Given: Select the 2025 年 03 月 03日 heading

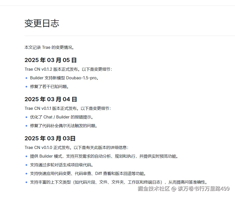Looking at the screenshot, I should tap(50, 138).
